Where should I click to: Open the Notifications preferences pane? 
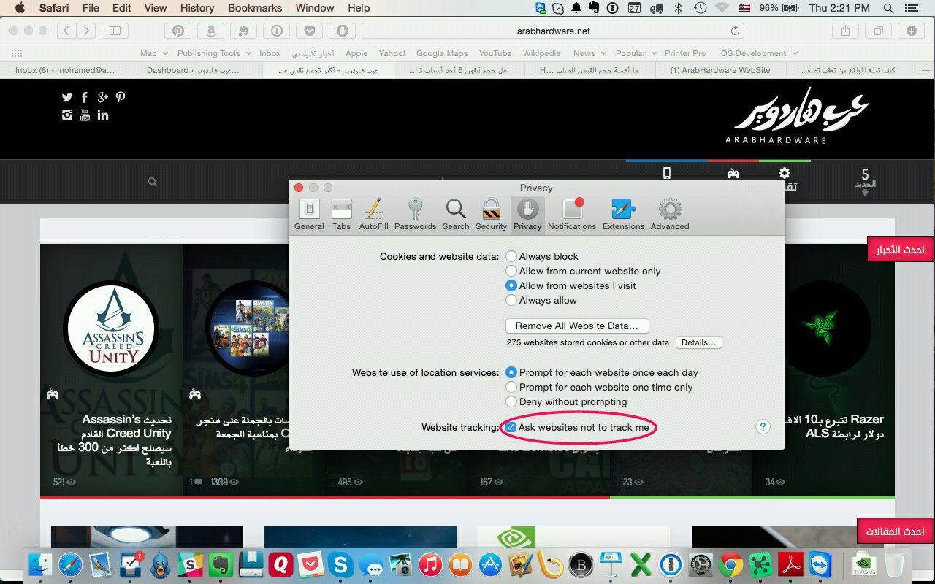[x=572, y=215]
